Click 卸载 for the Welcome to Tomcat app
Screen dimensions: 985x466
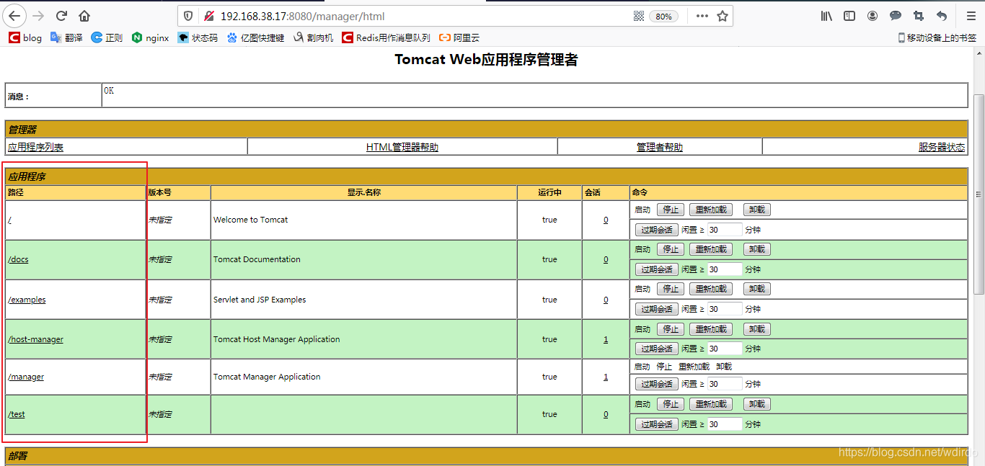click(756, 210)
